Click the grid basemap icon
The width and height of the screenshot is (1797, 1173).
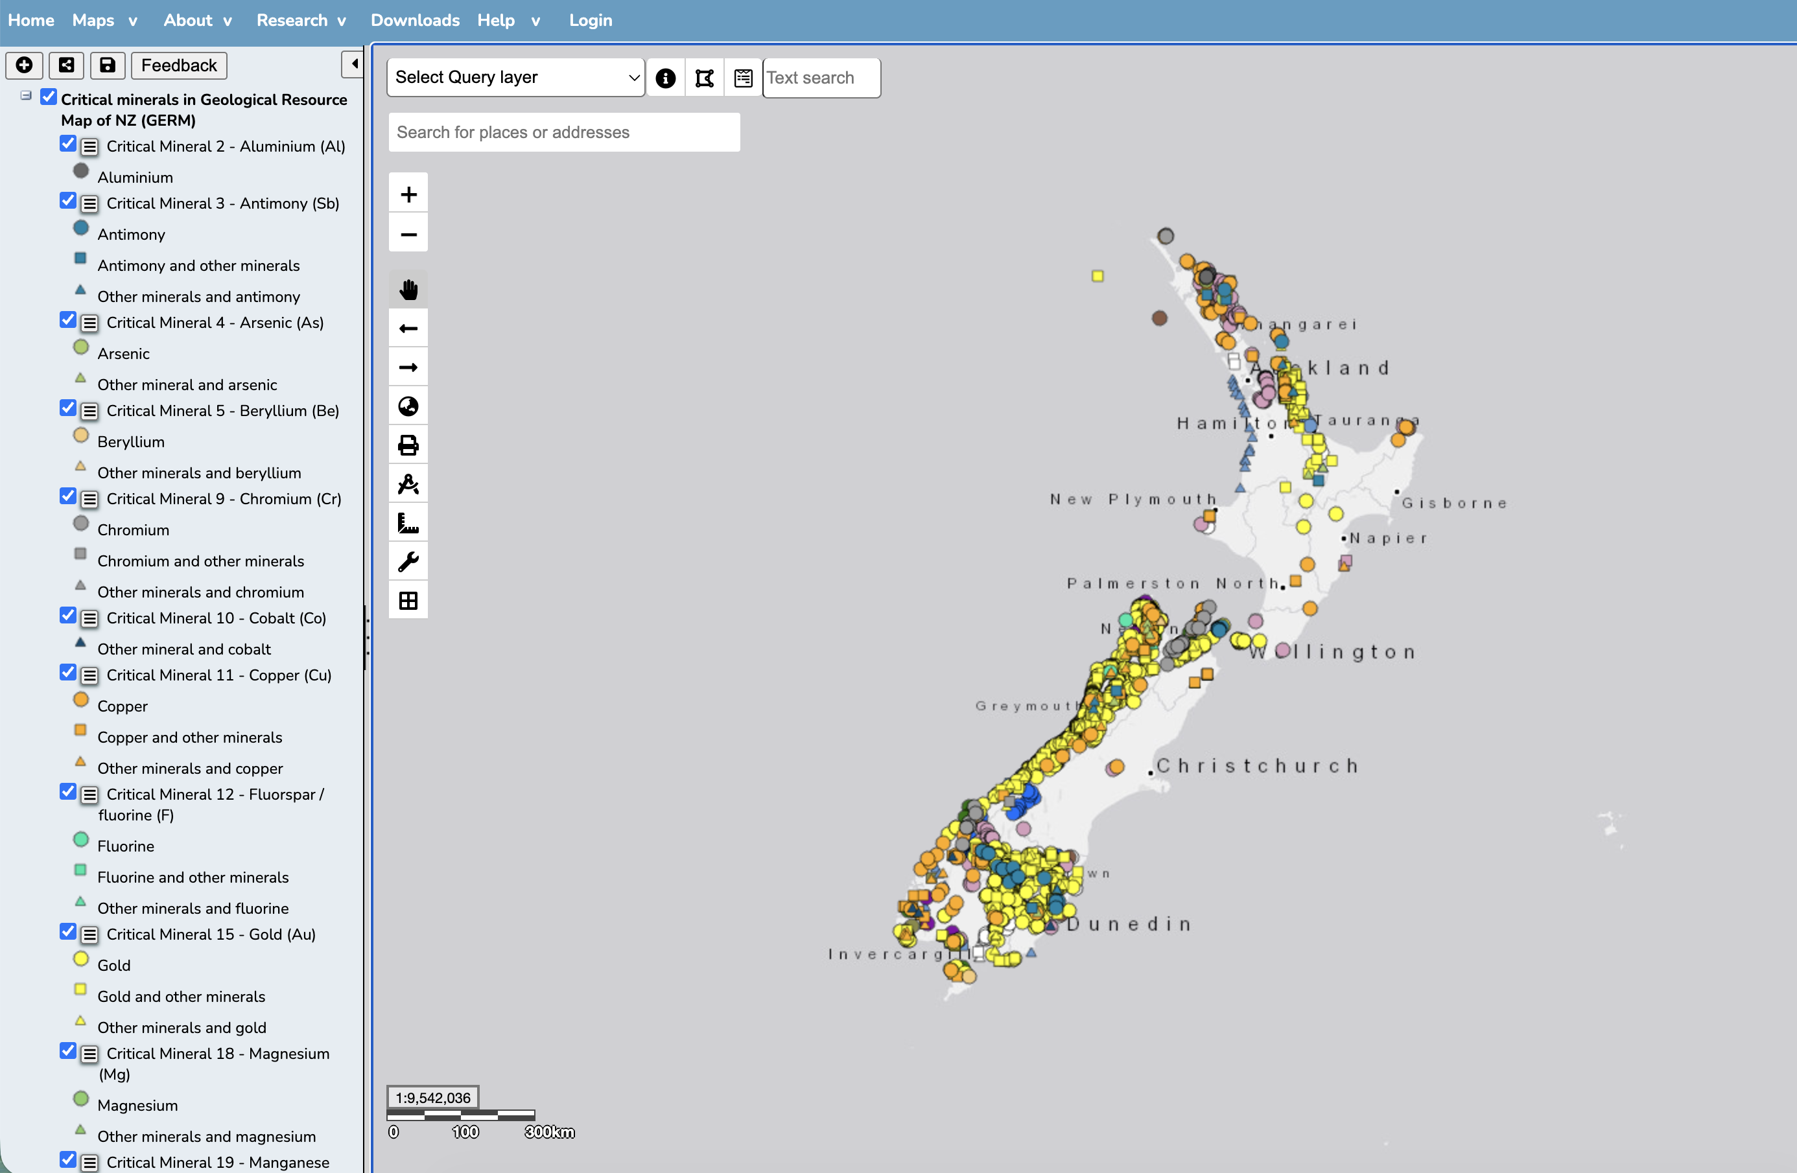[x=408, y=601]
